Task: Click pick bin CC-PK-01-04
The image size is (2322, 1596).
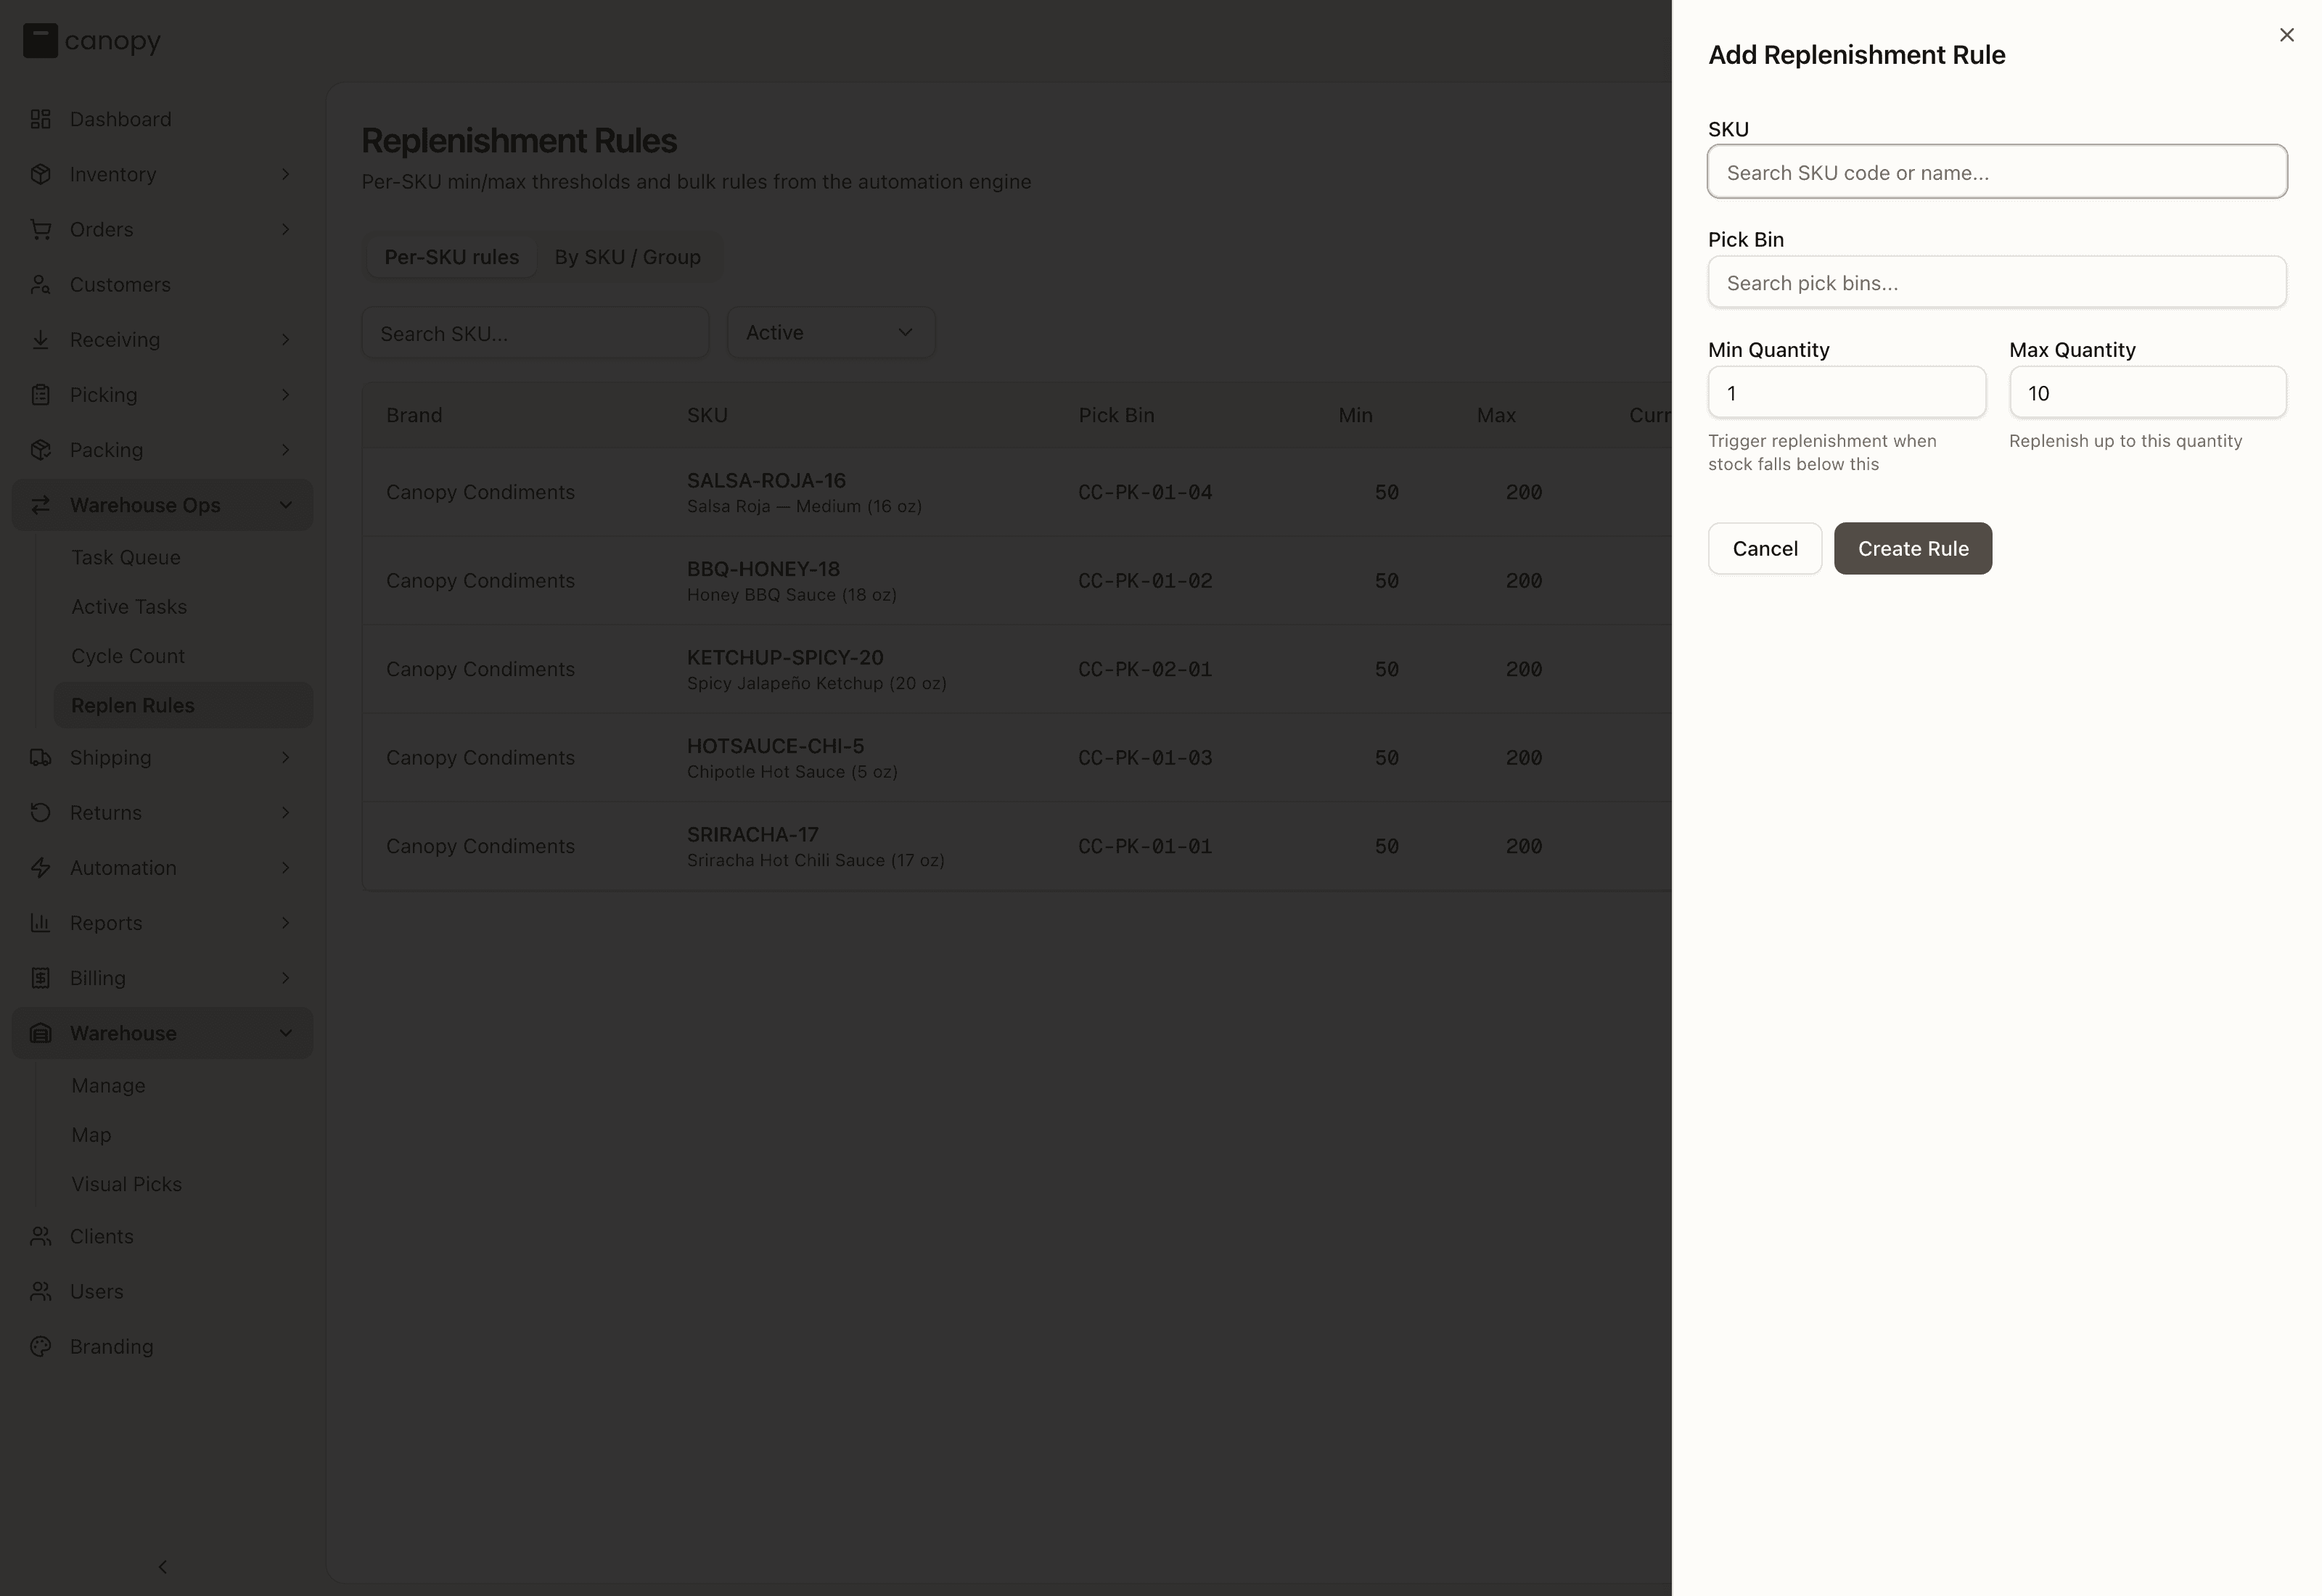Action: tap(1145, 492)
